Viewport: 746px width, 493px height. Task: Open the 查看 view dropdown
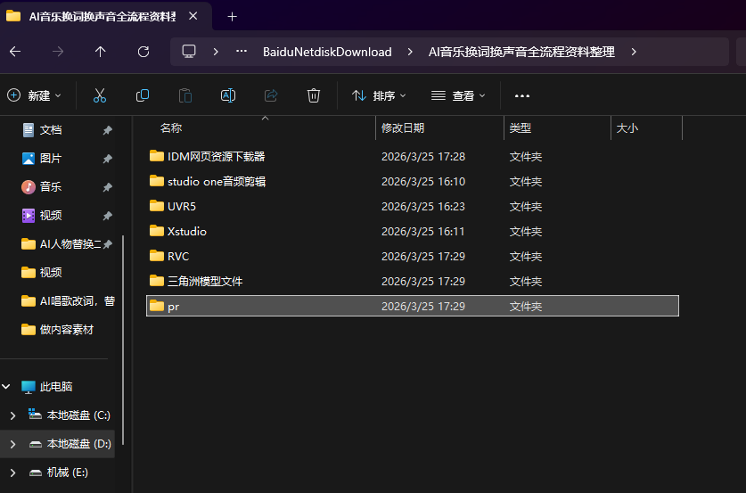point(458,95)
